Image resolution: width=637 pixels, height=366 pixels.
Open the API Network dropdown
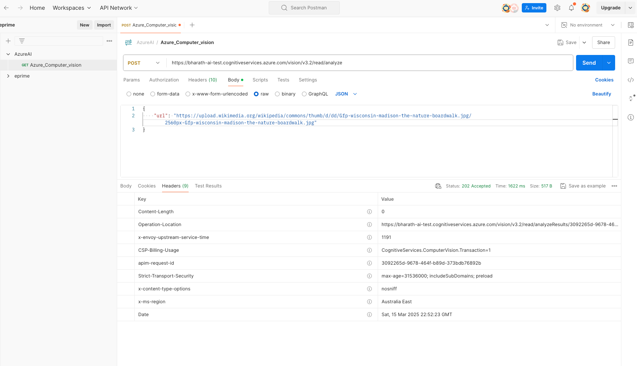point(119,8)
